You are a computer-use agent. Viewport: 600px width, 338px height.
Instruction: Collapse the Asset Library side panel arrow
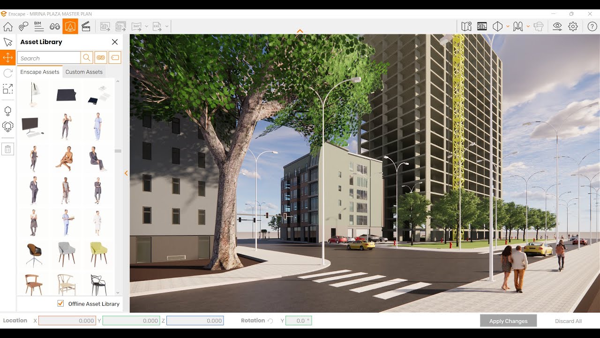coord(126,173)
